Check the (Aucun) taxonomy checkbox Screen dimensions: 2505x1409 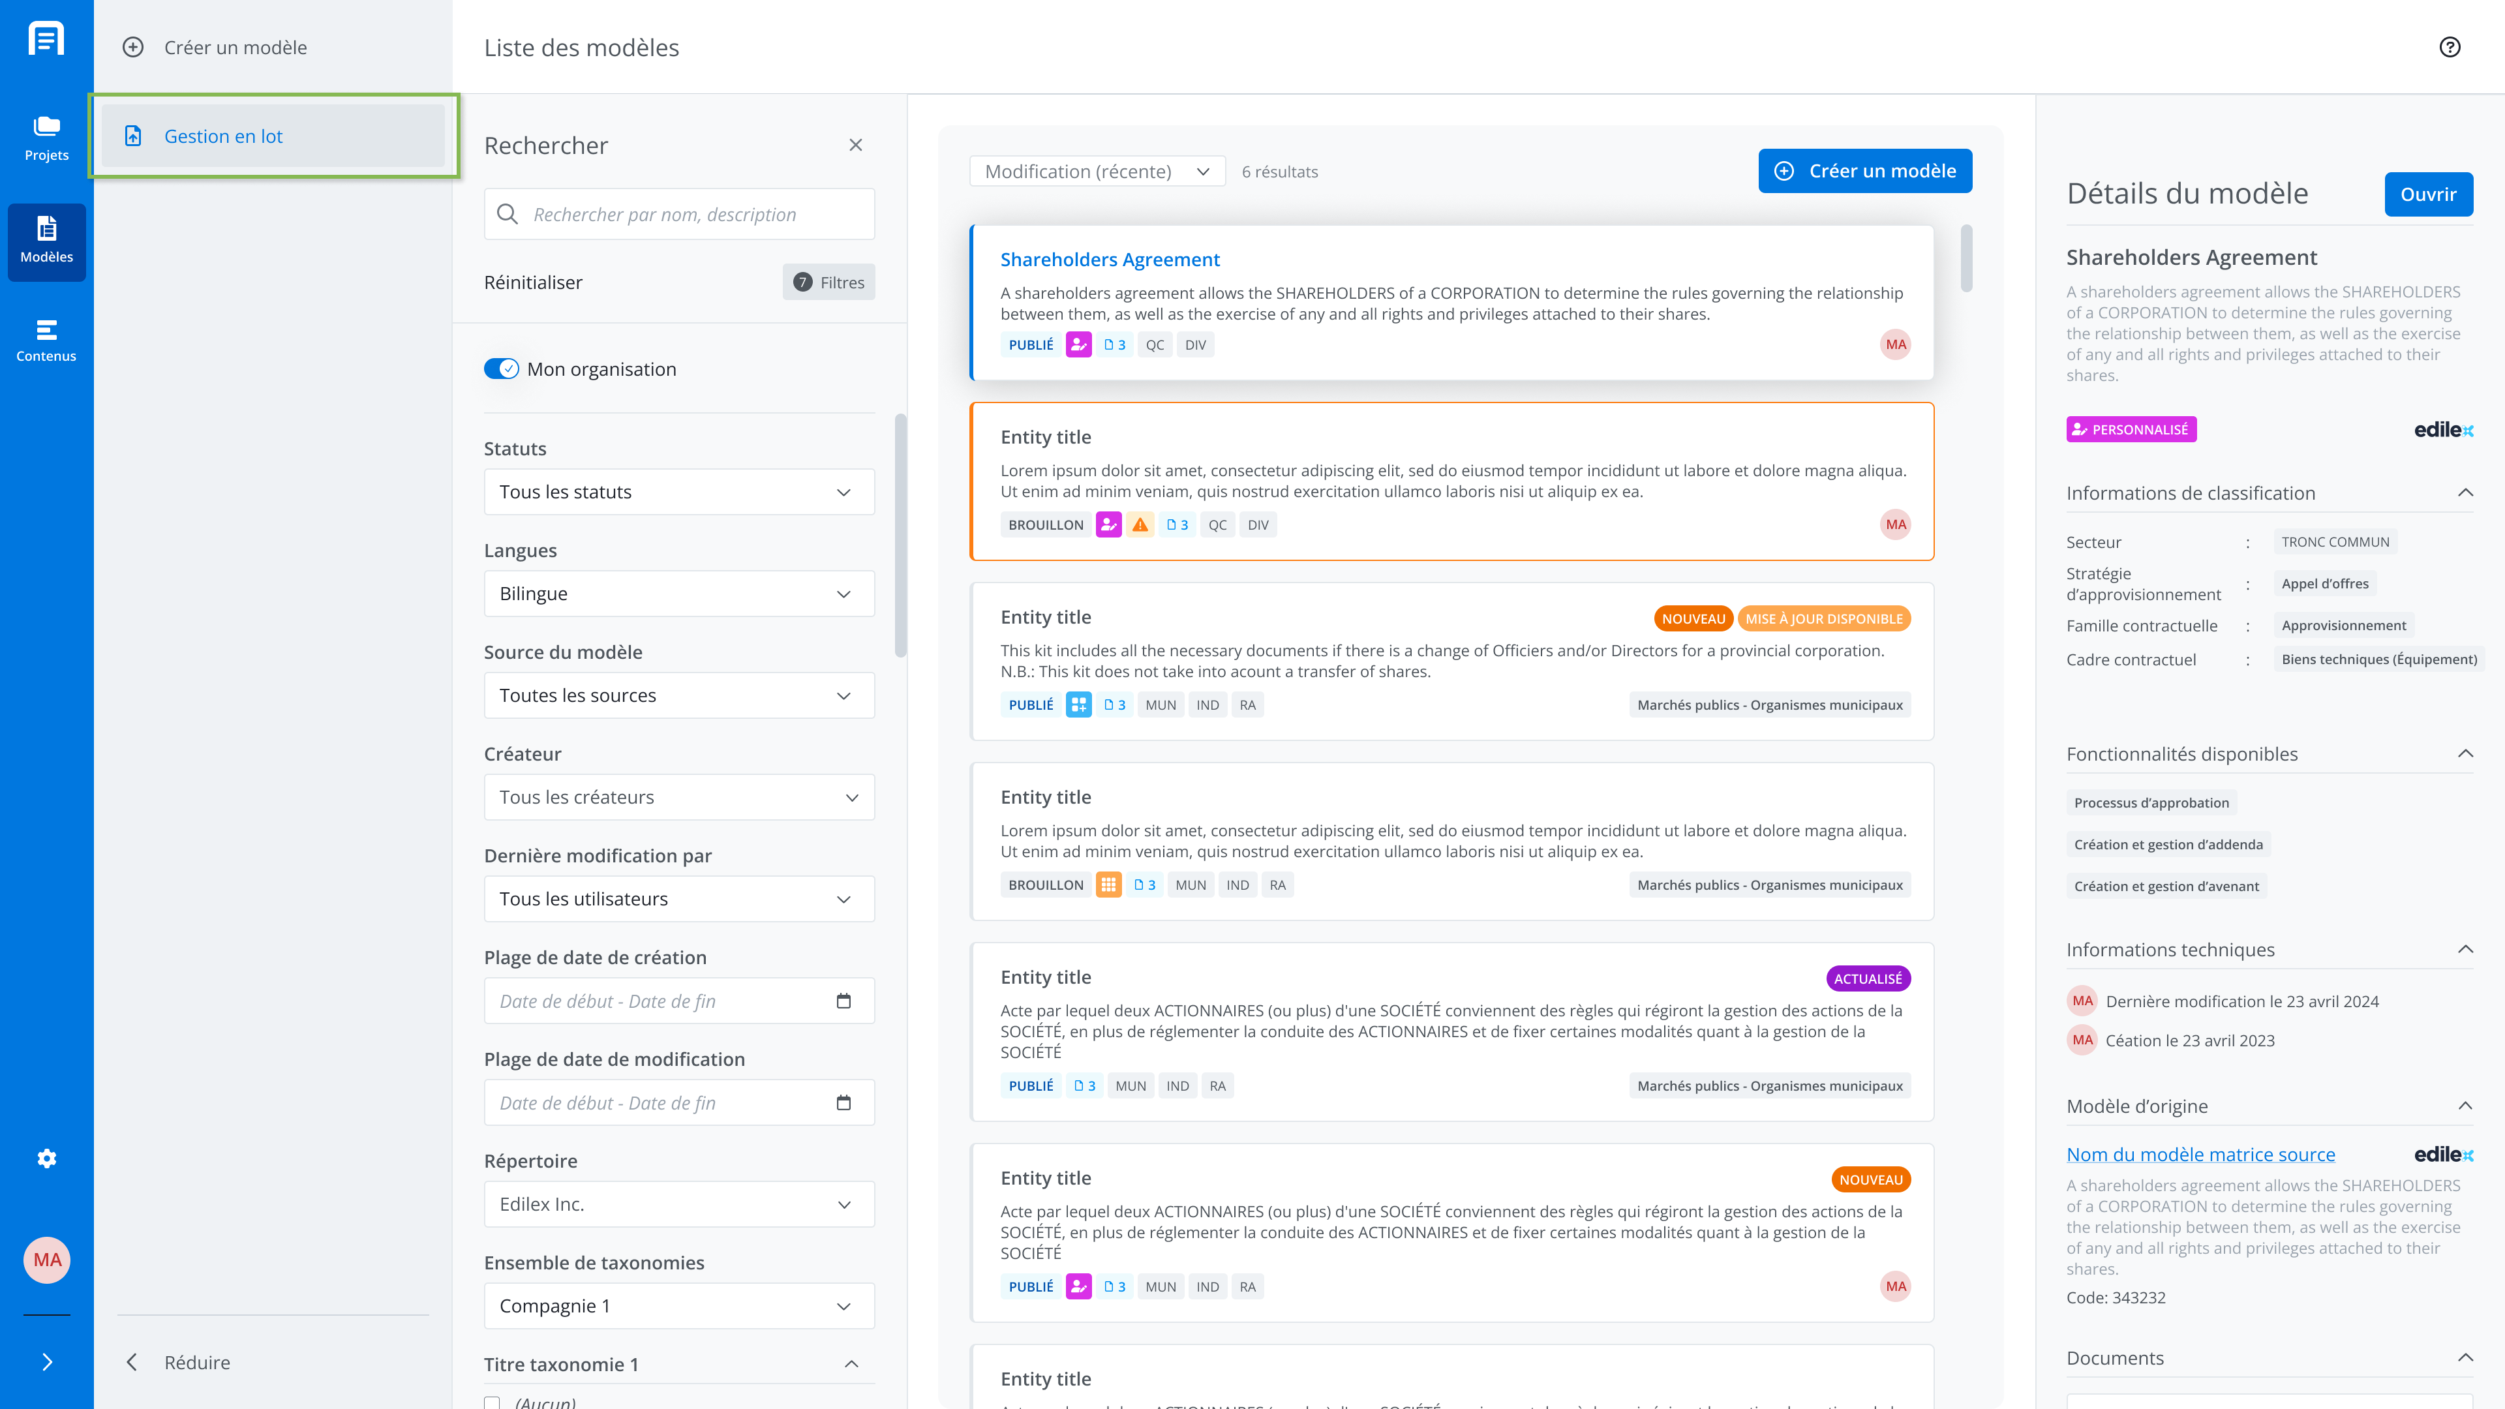point(492,1403)
